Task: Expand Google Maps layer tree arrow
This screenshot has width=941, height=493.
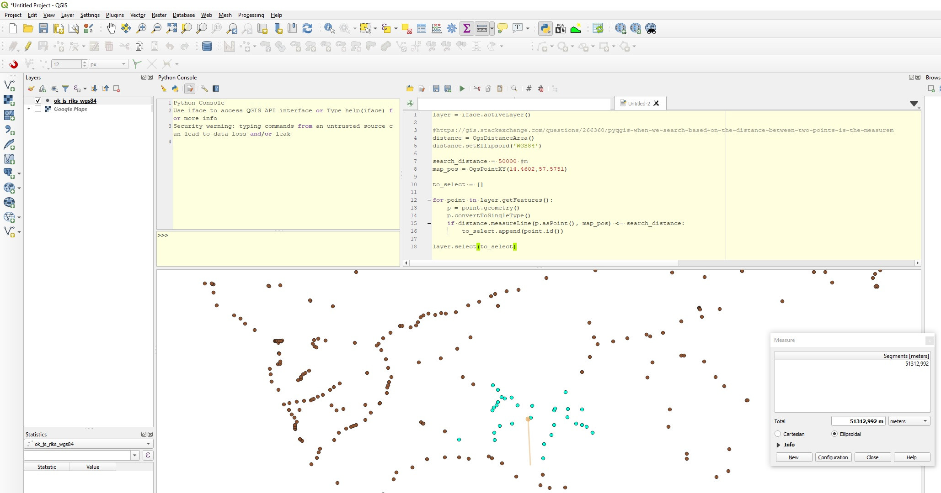Action: 29,109
